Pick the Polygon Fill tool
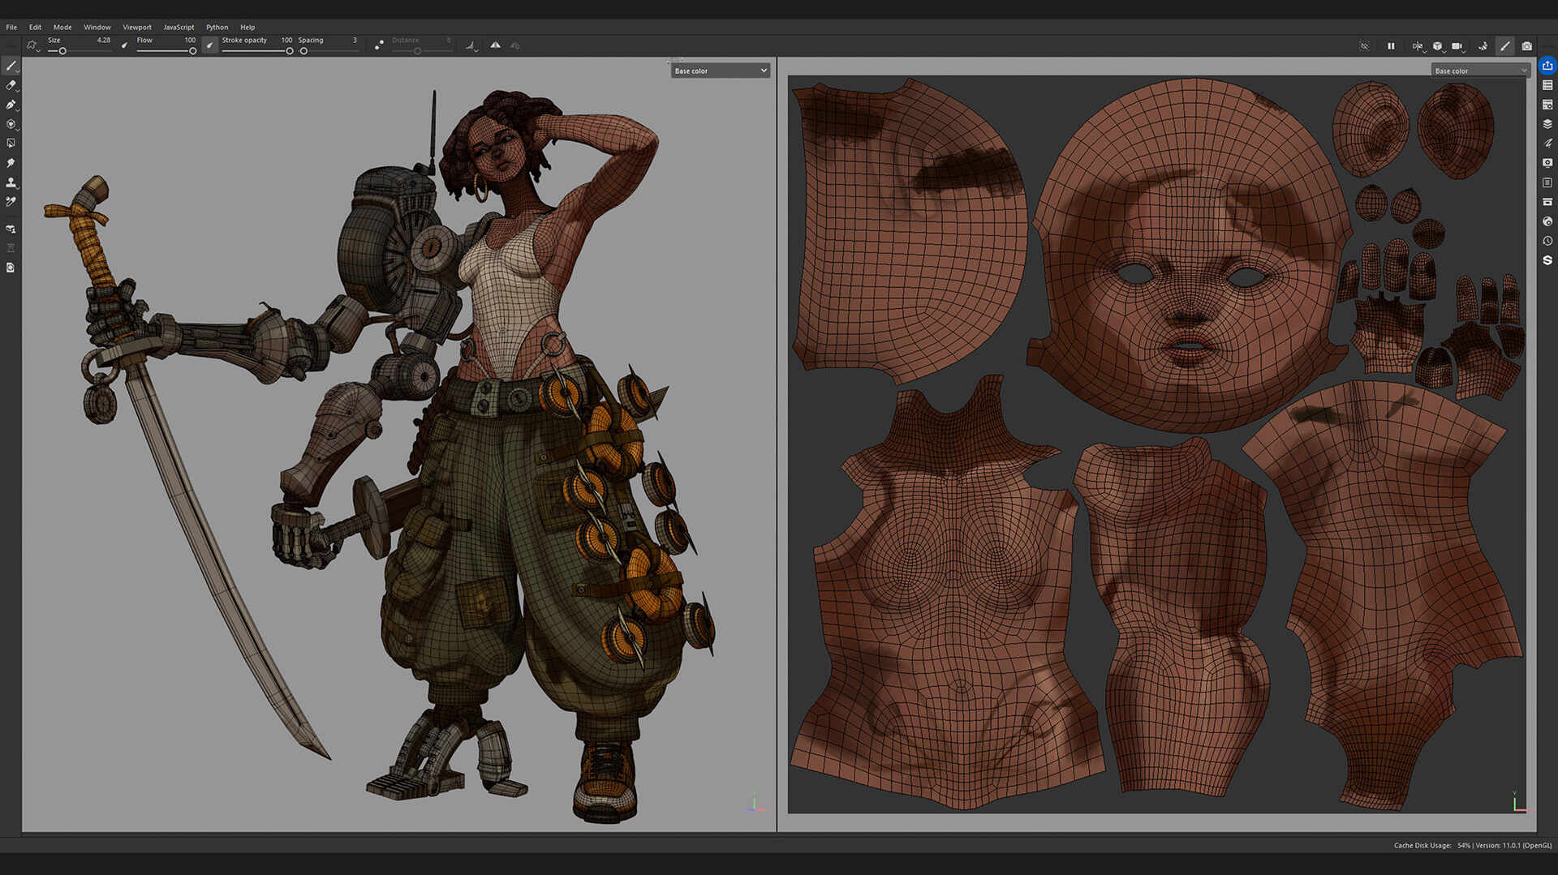This screenshot has height=875, width=1558. [11, 144]
